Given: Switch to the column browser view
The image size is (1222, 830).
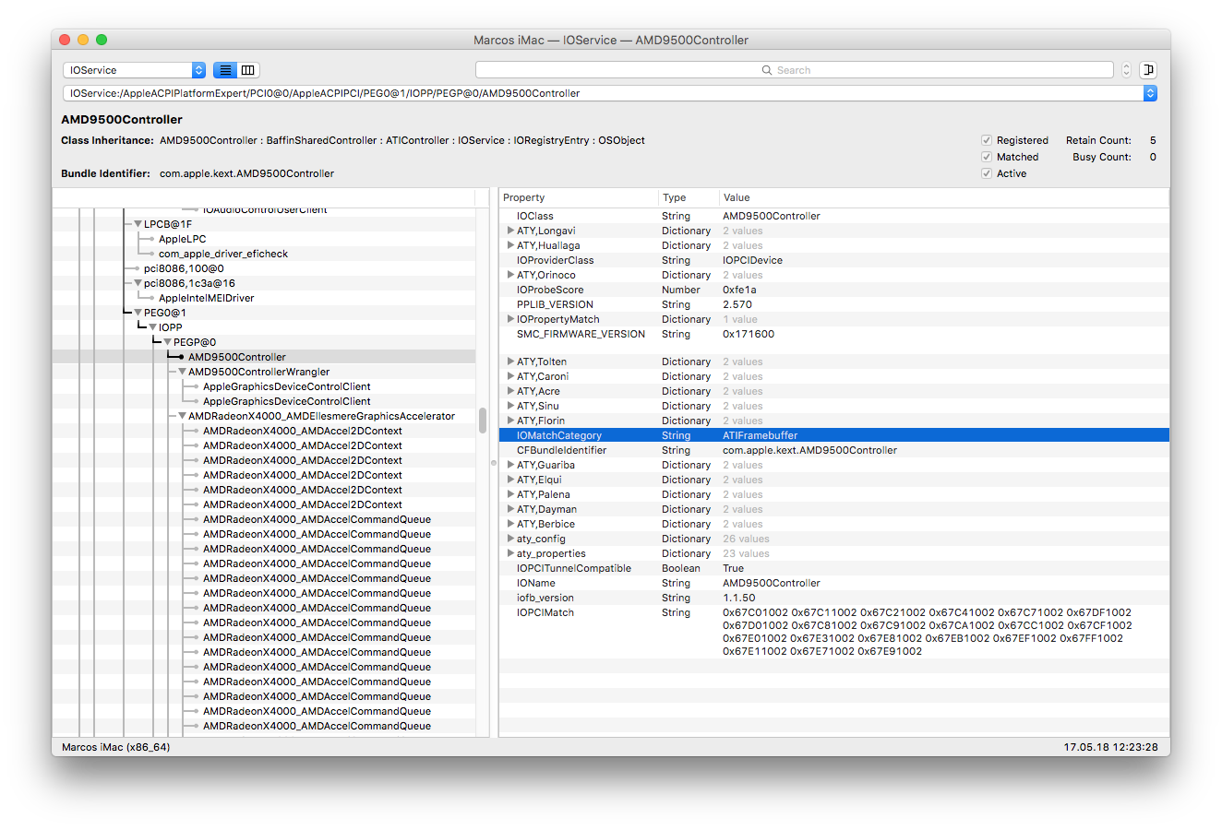Looking at the screenshot, I should click(x=248, y=70).
